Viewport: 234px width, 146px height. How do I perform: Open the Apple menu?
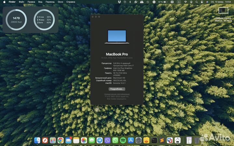click(x=4, y=2)
